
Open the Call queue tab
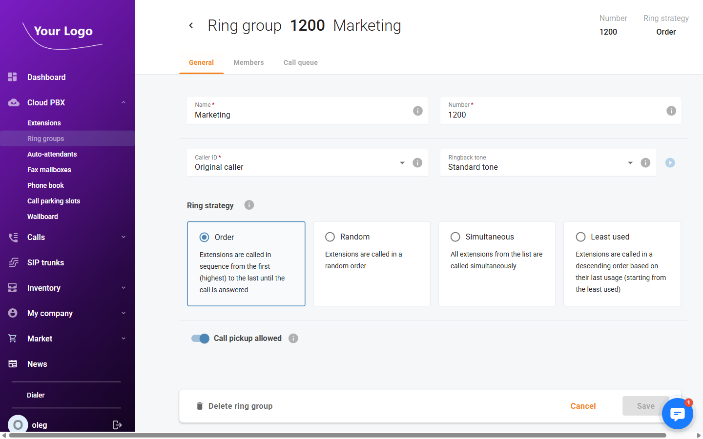coord(300,62)
